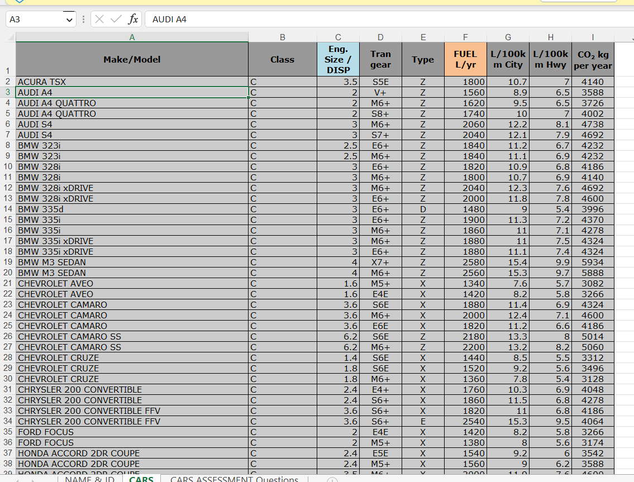Click the CO2 value 5934

[x=593, y=262]
